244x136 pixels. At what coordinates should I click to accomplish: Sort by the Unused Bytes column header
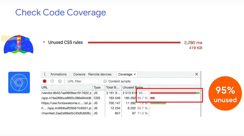pos(135,87)
